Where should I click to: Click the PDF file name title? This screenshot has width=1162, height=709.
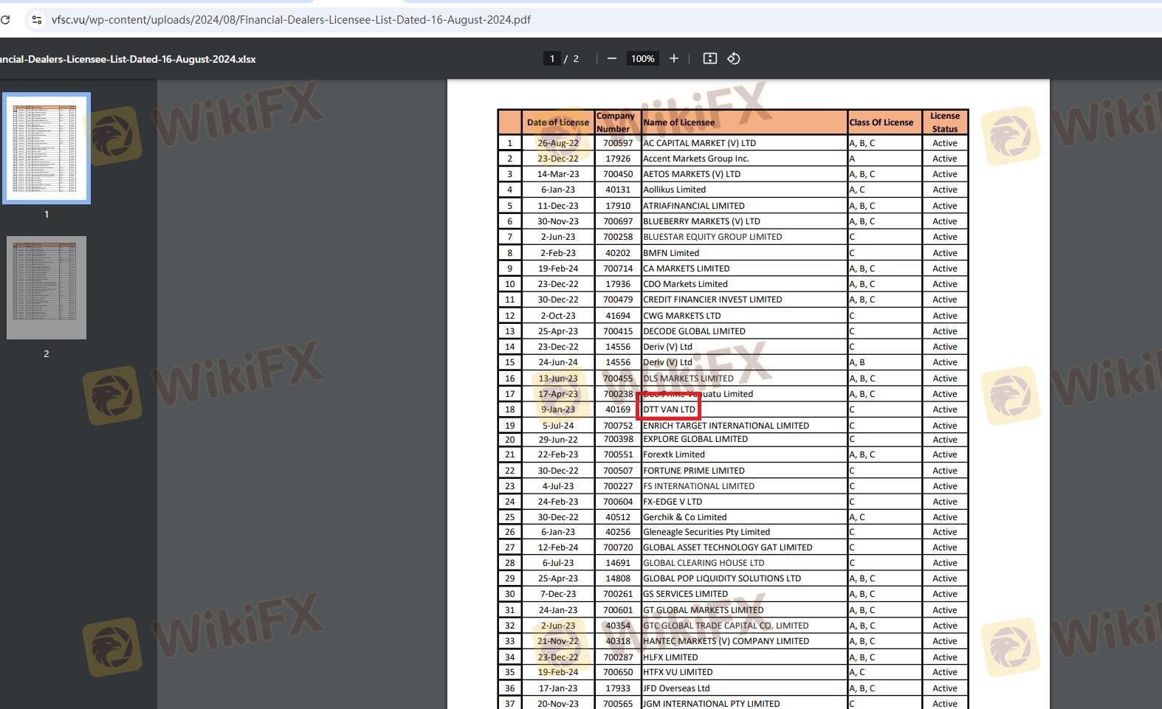click(128, 60)
